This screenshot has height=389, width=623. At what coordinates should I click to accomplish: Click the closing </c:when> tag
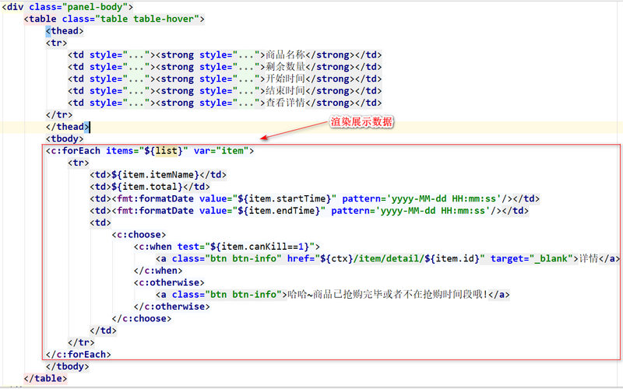pos(158,271)
